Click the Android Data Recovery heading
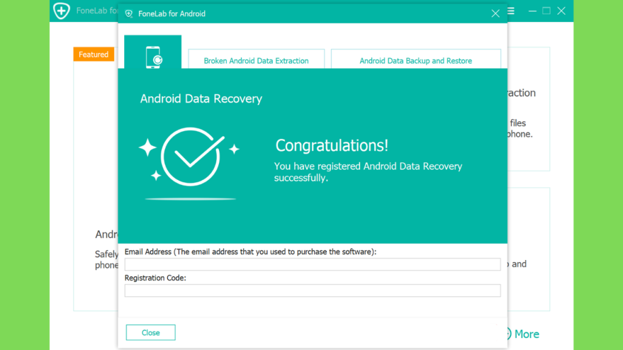 tap(201, 98)
